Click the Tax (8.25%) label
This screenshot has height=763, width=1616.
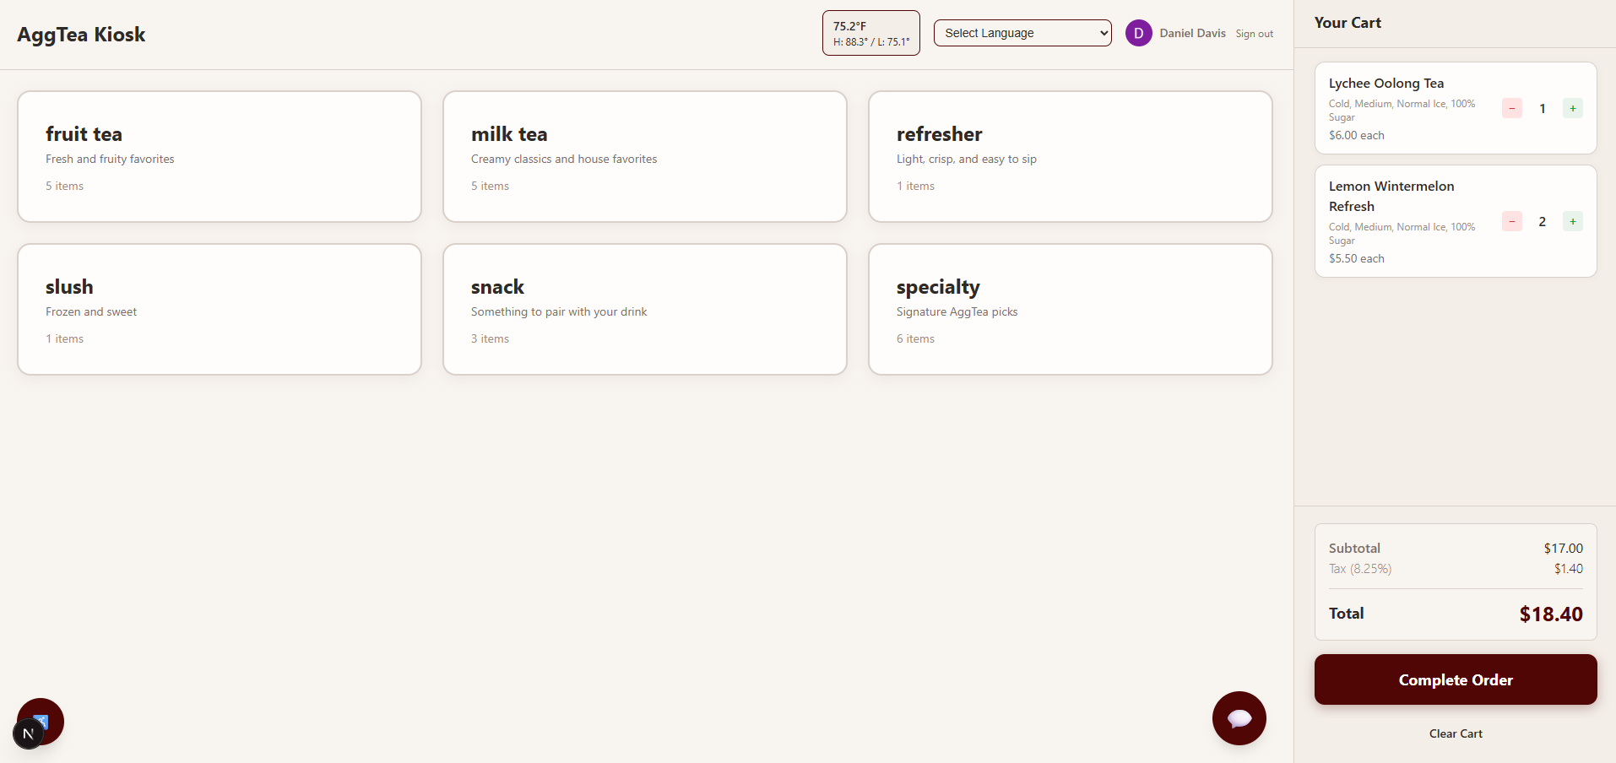coord(1360,569)
